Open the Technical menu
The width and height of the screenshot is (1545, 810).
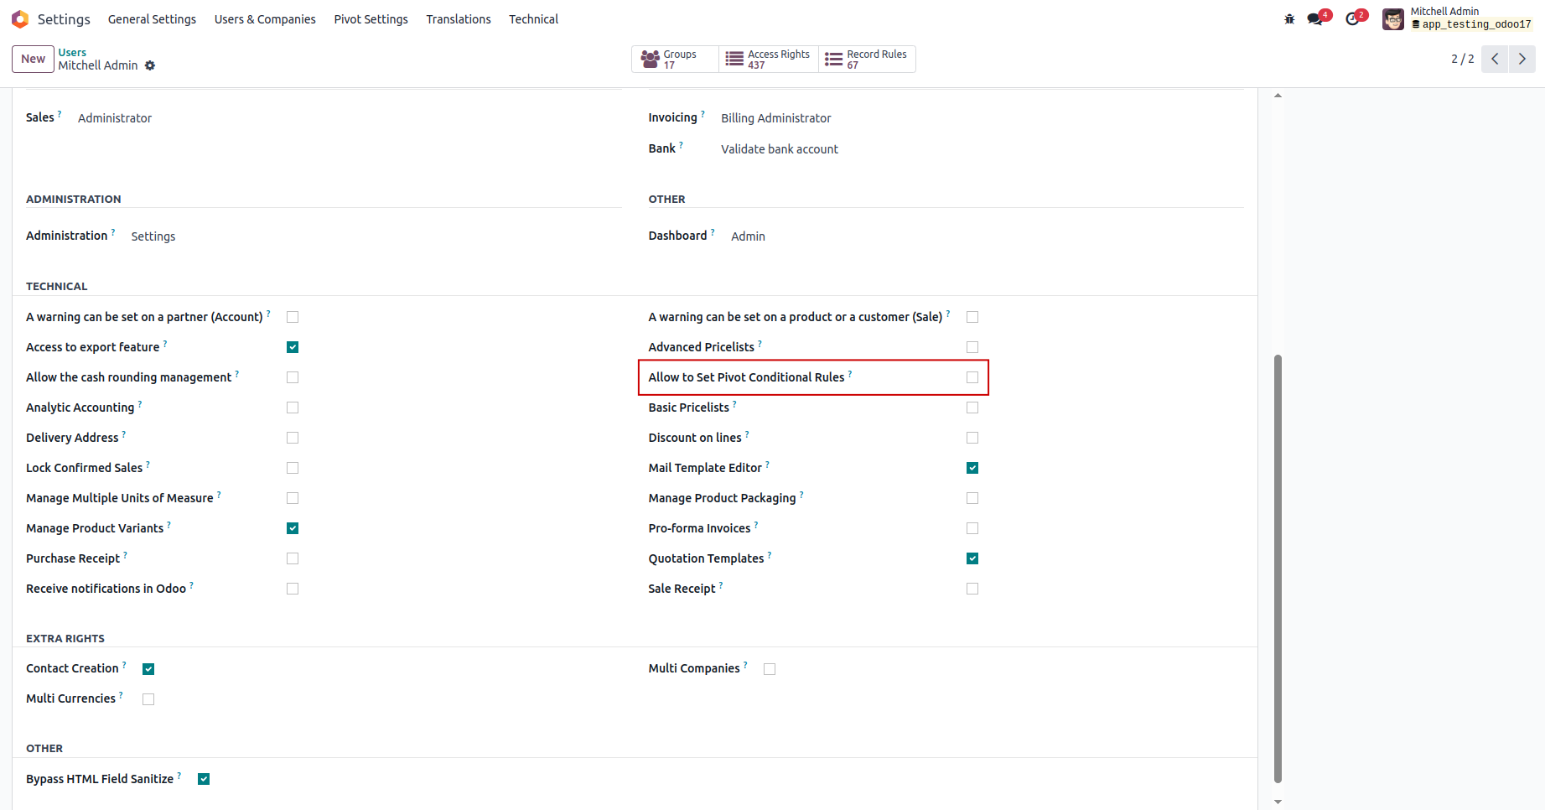pyautogui.click(x=533, y=19)
